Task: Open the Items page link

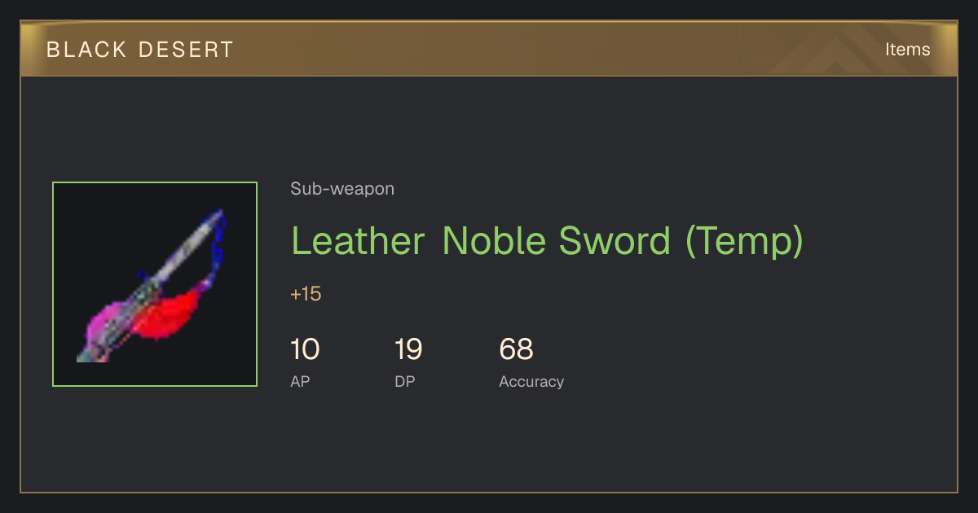Action: [907, 50]
